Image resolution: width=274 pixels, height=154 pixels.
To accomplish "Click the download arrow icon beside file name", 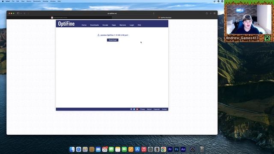I will (x=98, y=35).
